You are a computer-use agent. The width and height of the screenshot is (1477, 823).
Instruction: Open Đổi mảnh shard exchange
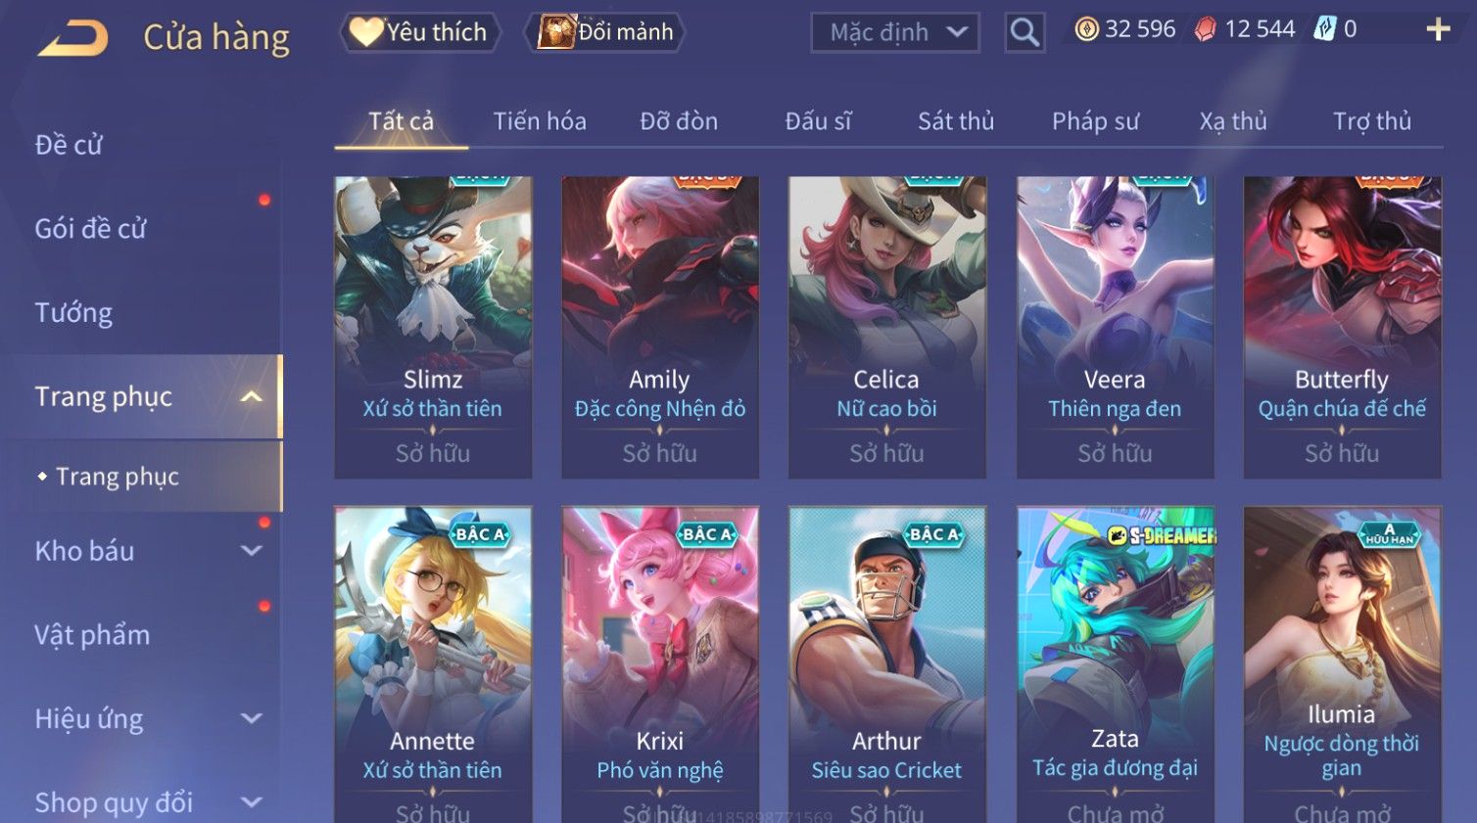coord(605,32)
